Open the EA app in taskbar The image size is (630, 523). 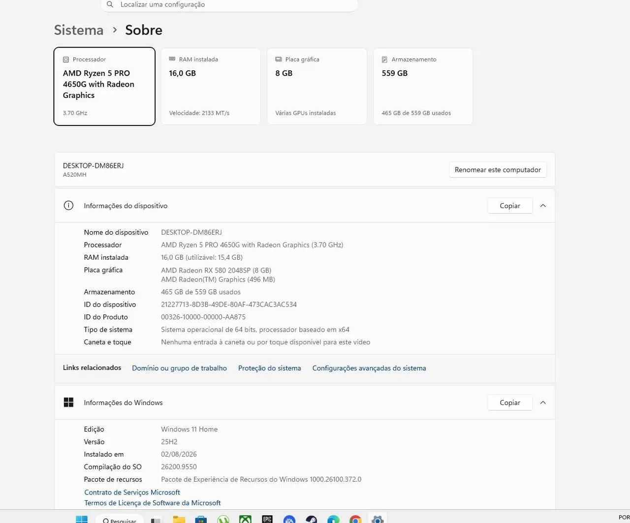[x=289, y=520]
